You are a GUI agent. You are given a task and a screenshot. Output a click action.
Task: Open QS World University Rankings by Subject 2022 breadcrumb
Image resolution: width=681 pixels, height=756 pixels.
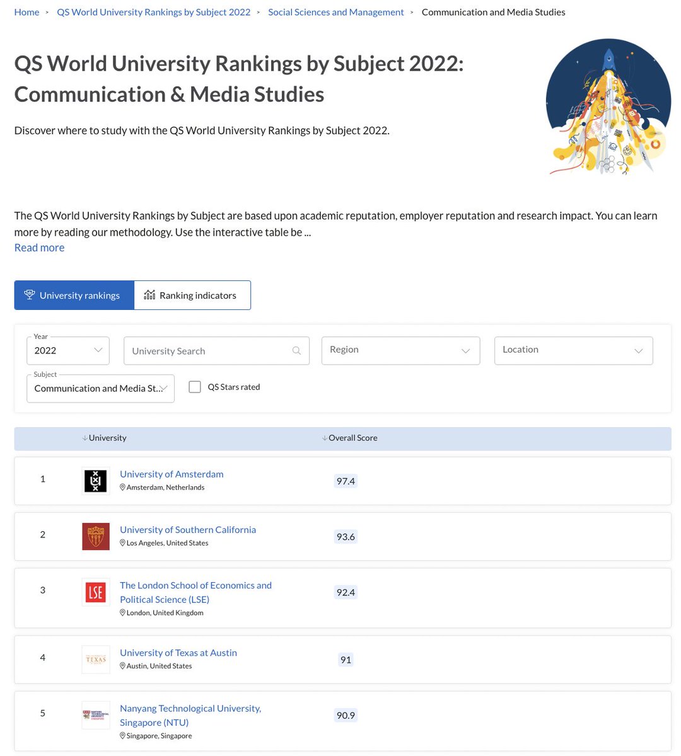[x=154, y=12]
